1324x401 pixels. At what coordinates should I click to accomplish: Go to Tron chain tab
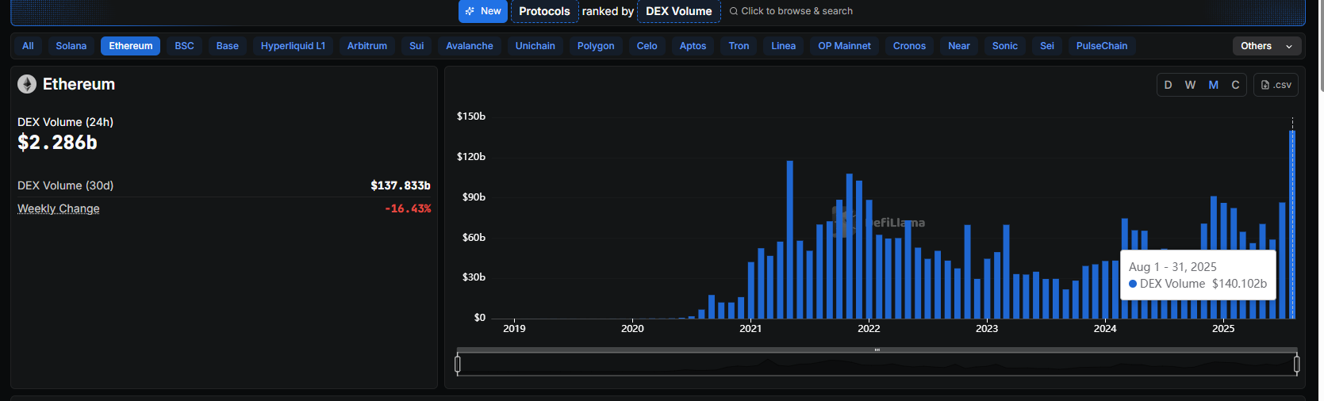[739, 46]
